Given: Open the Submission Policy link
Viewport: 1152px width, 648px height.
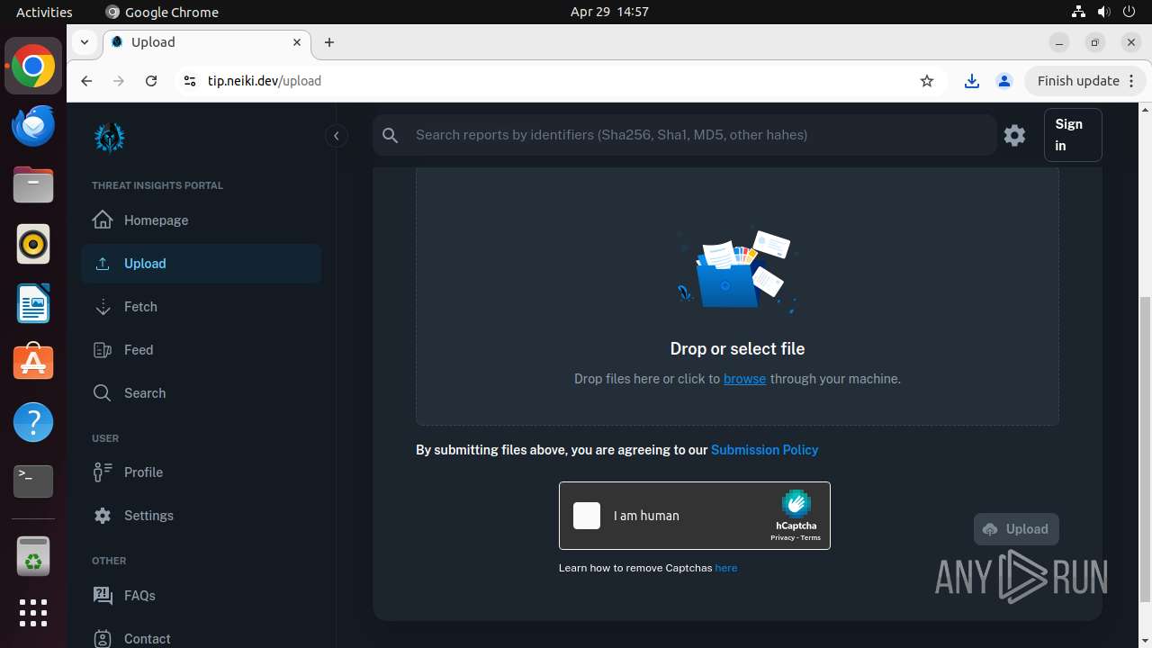Looking at the screenshot, I should (764, 450).
